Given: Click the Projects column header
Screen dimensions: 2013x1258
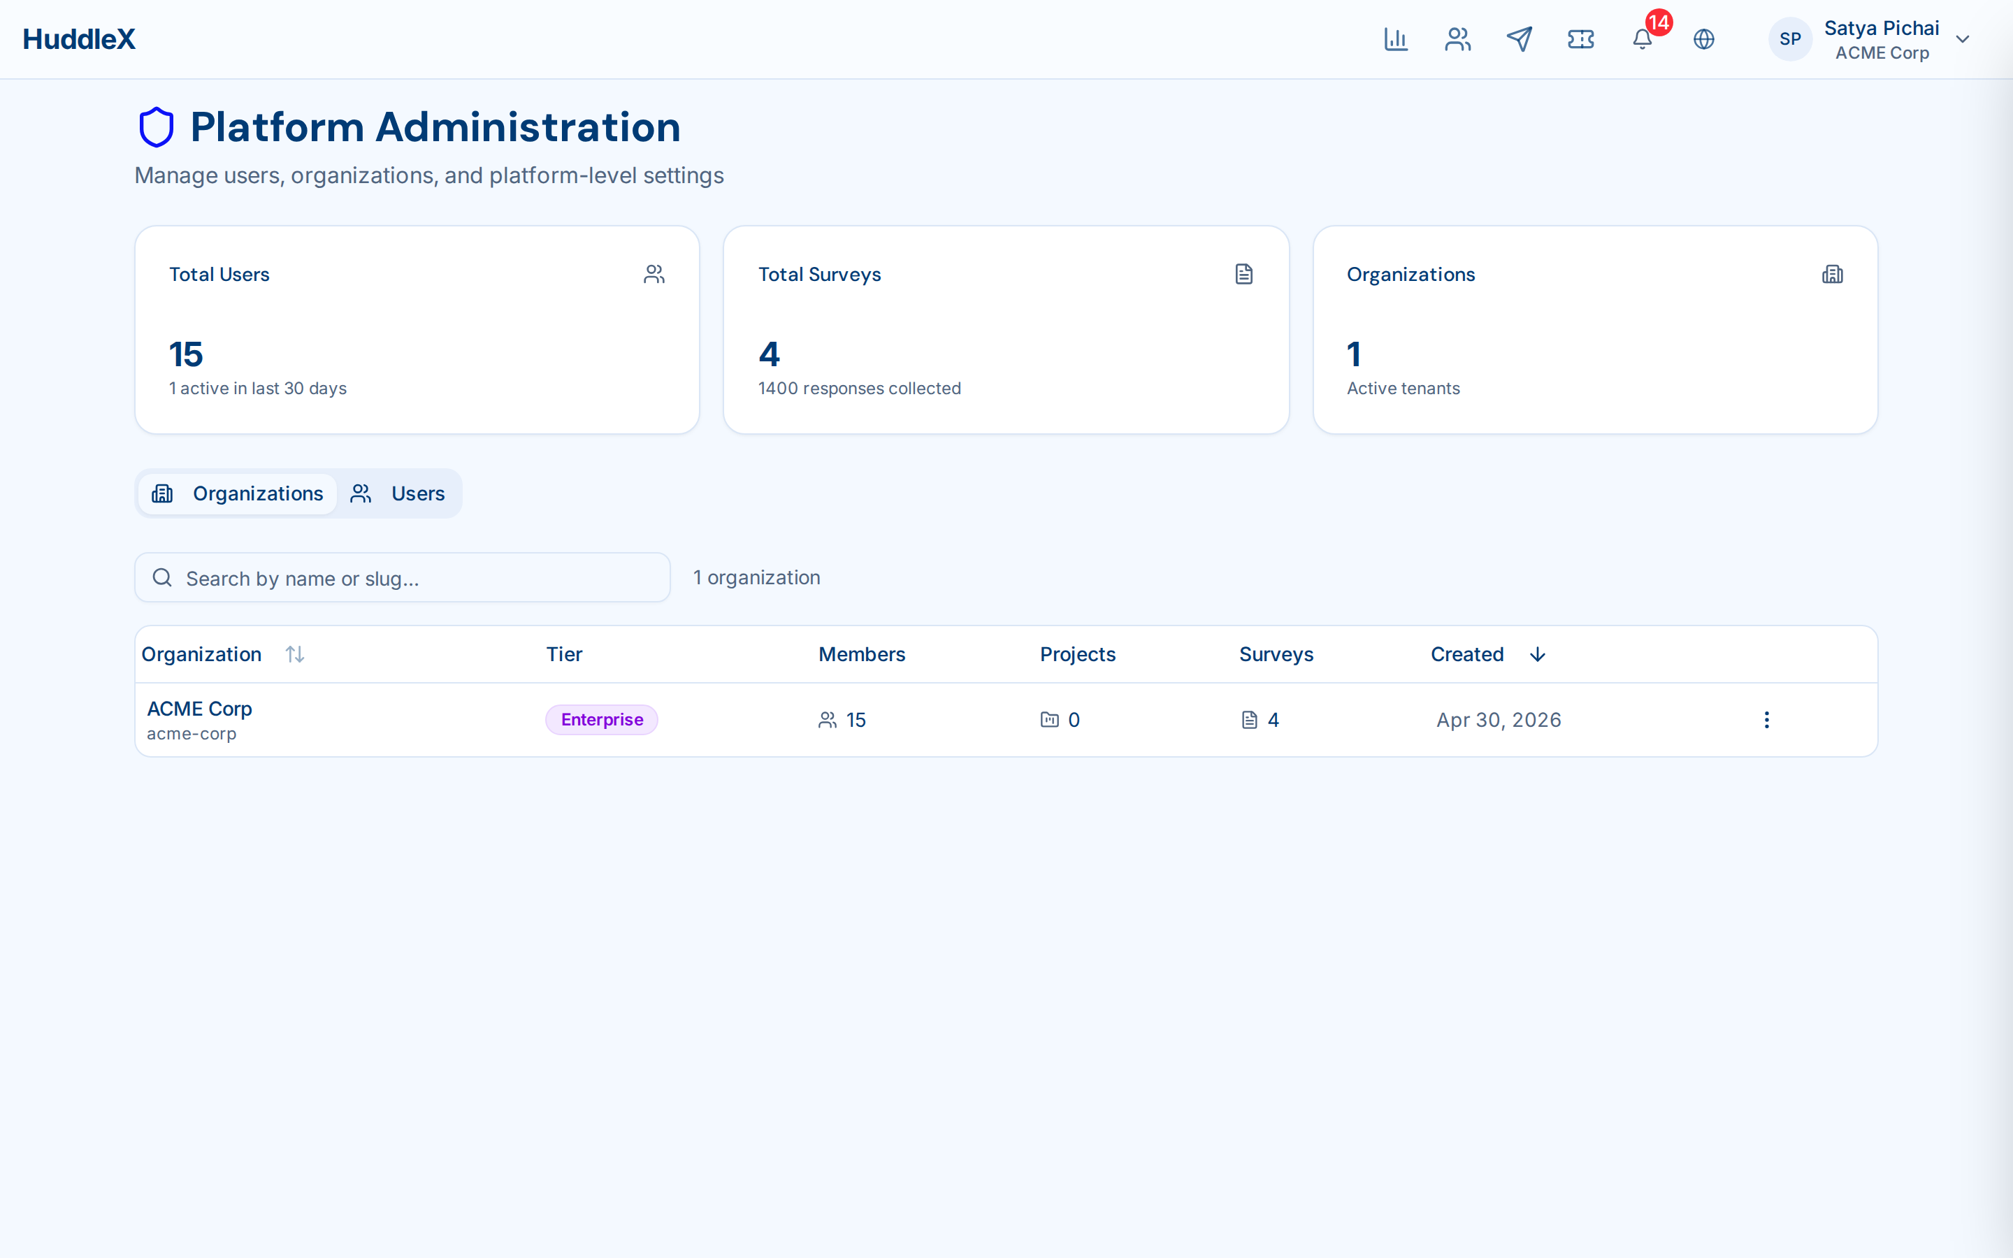Looking at the screenshot, I should (1077, 655).
